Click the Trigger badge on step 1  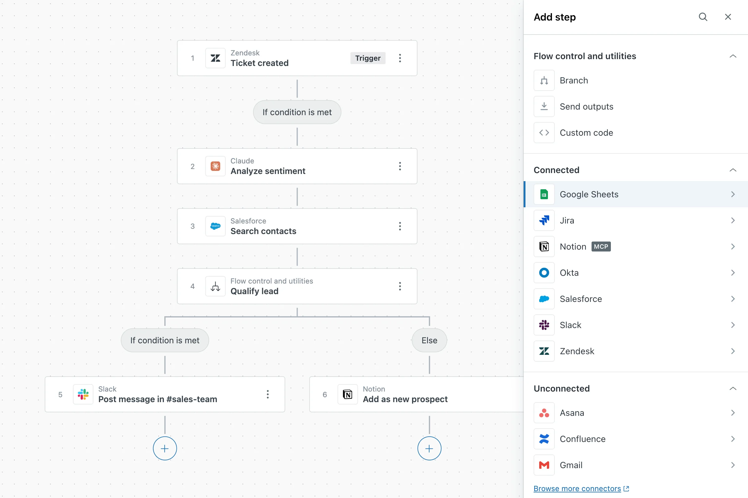coord(368,58)
